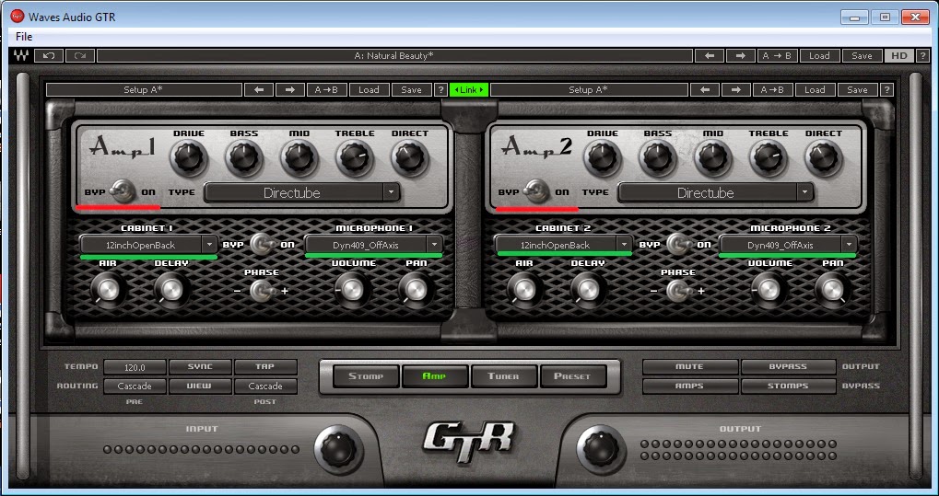Select previous Amp 1 setup arrow
Screen dimensions: 939x496
[259, 90]
